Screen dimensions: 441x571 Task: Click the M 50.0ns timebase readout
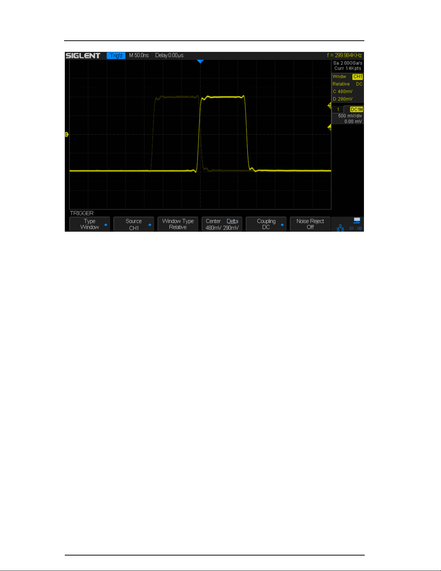coord(139,55)
